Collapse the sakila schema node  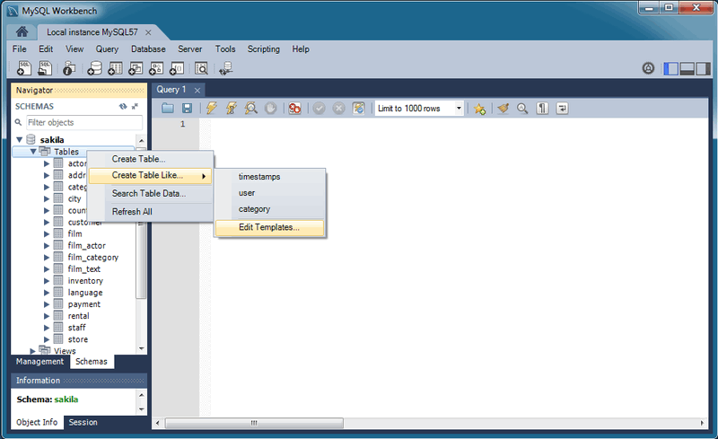(x=19, y=140)
